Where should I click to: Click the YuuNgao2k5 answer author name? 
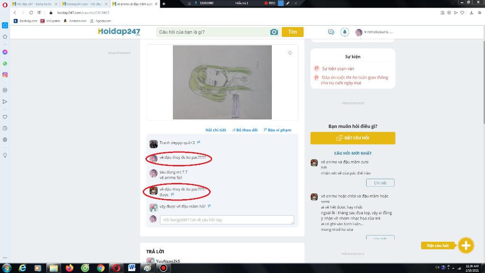click(x=168, y=261)
